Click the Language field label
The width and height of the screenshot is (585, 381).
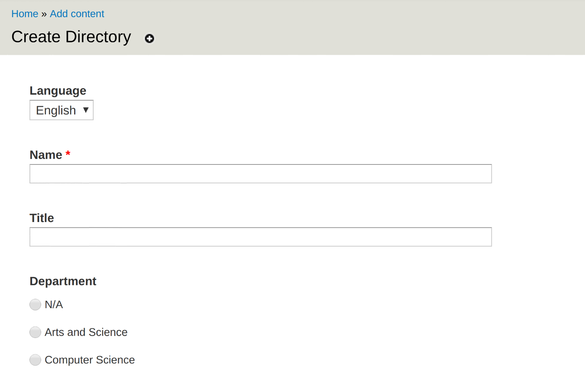click(x=58, y=90)
